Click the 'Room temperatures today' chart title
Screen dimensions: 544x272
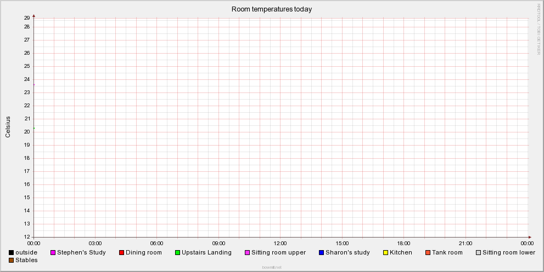[x=272, y=9]
